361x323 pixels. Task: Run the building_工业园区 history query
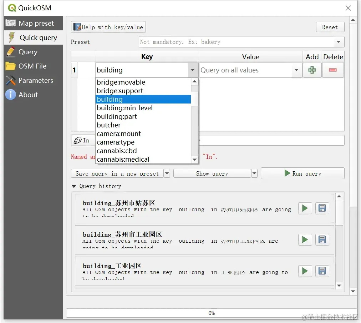coord(305,271)
